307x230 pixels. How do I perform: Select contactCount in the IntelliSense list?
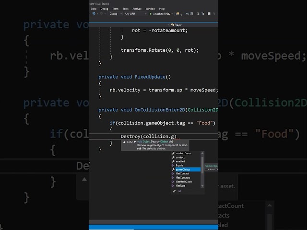pos(186,153)
